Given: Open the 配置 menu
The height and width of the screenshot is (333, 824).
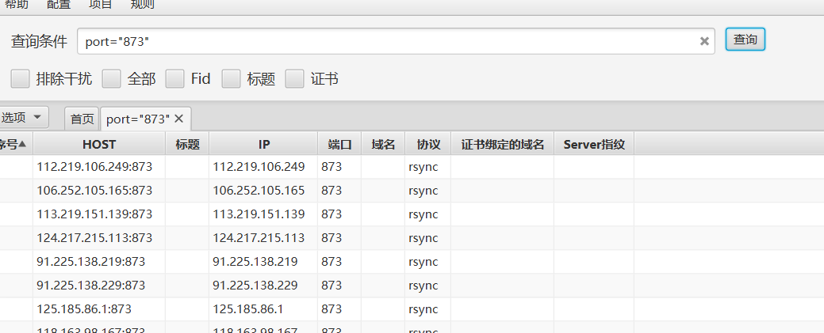Looking at the screenshot, I should (59, 5).
